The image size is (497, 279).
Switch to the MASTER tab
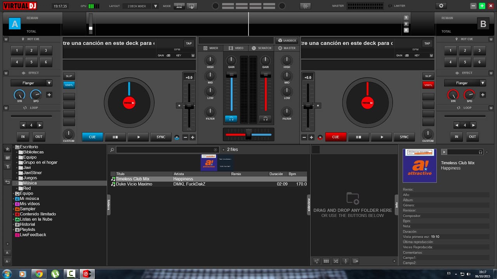point(287,48)
